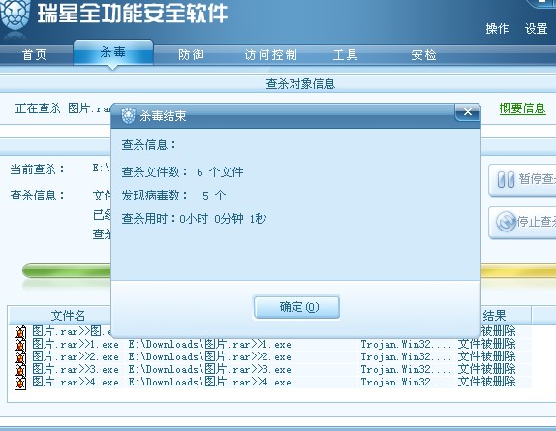Select virus file icon for 图片.rar>>1.exe

(x=20, y=344)
